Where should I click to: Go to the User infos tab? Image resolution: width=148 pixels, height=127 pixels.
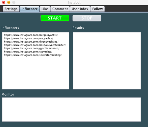80,9
